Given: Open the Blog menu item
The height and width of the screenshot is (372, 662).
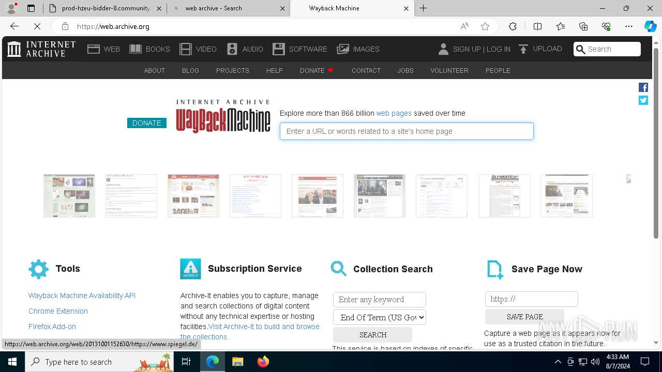Looking at the screenshot, I should coord(190,70).
